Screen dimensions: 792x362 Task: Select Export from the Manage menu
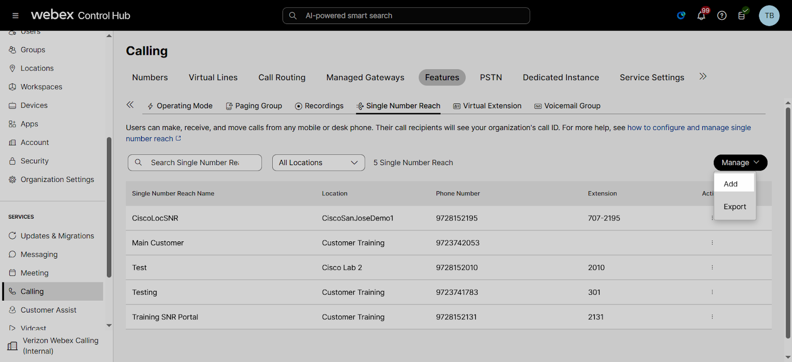coord(735,207)
